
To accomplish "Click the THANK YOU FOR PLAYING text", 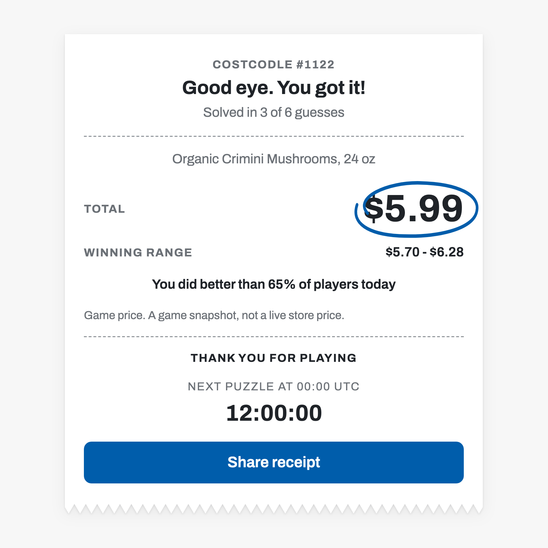I will pos(274,358).
